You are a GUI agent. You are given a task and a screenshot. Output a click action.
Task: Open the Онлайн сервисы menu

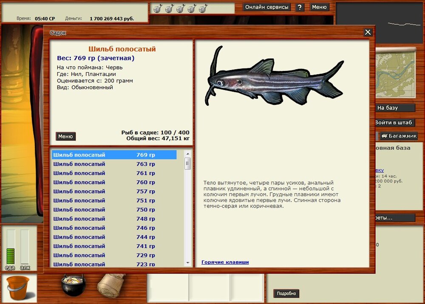point(267,7)
